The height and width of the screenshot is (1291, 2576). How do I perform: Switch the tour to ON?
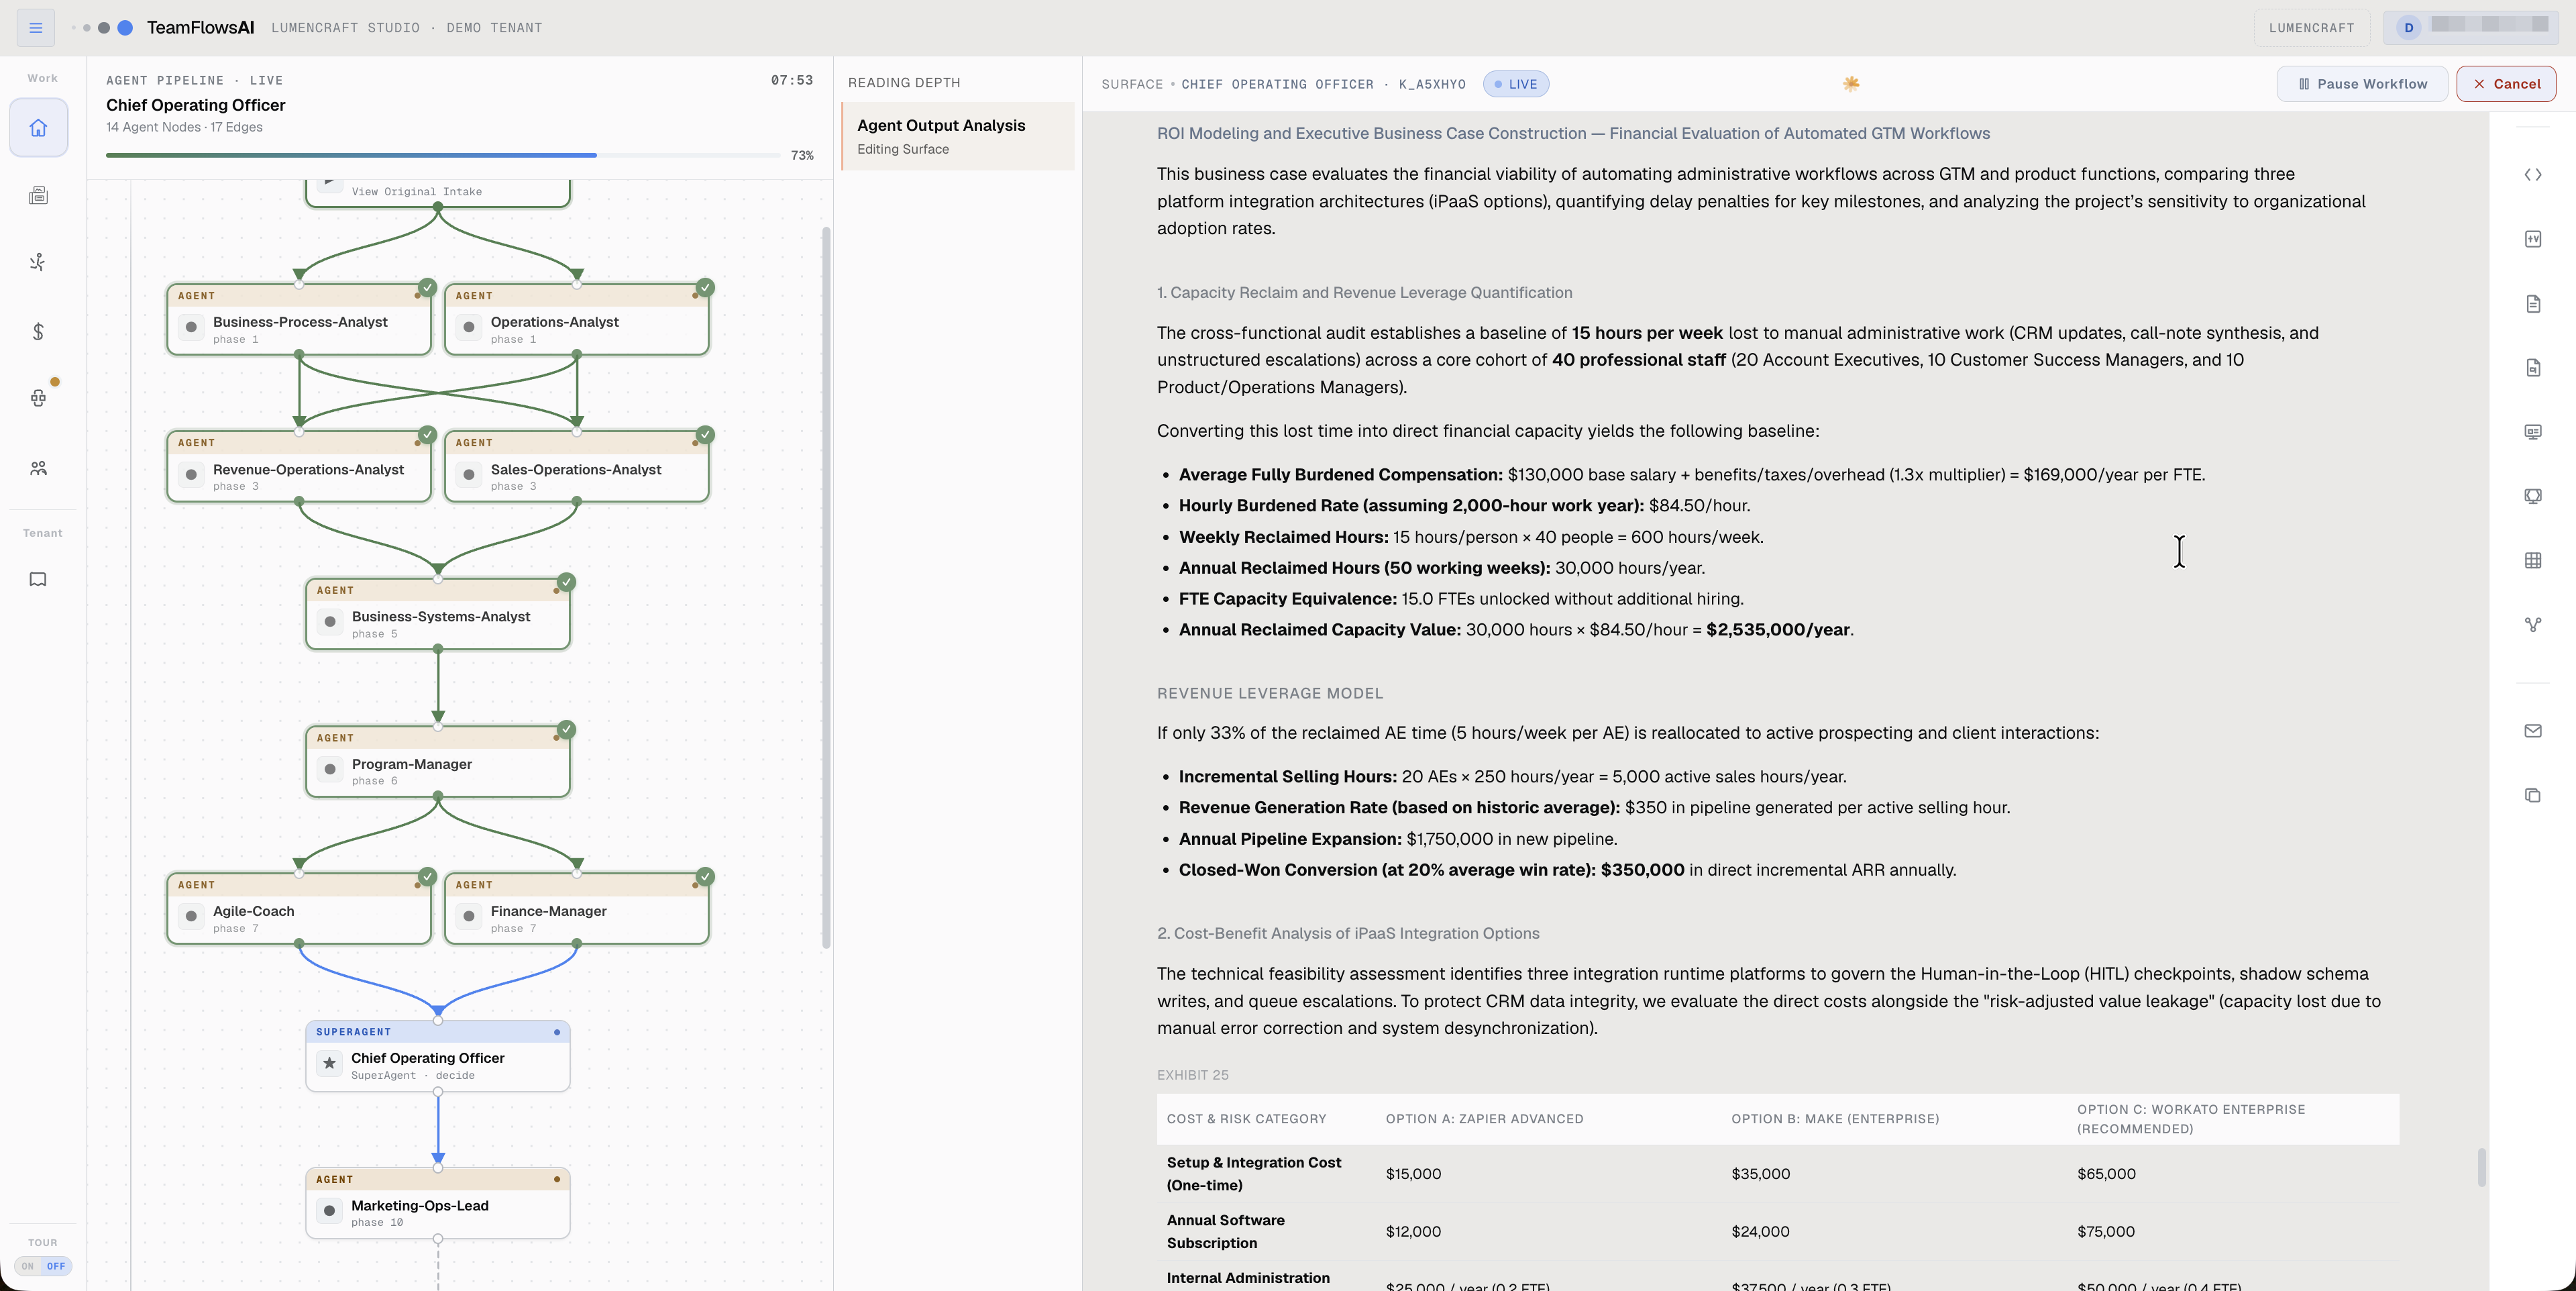[28, 1266]
